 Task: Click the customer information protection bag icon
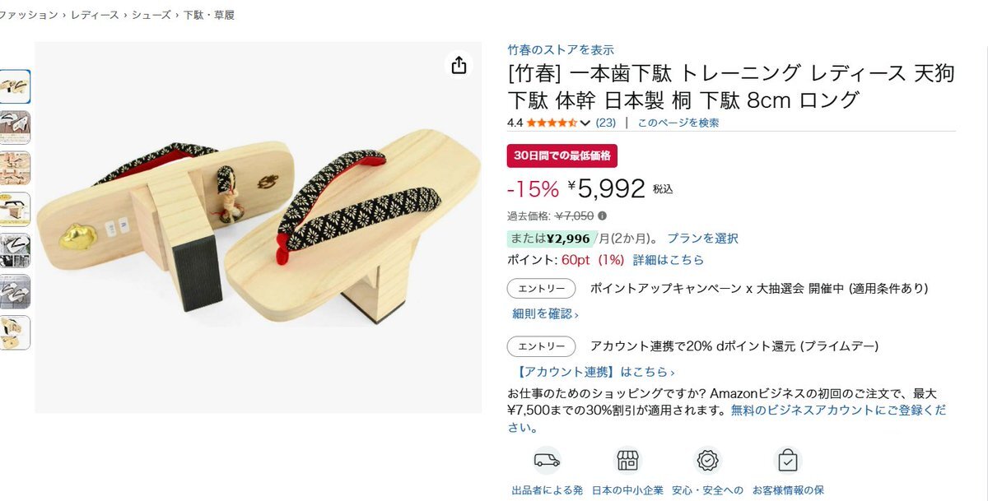[788, 460]
